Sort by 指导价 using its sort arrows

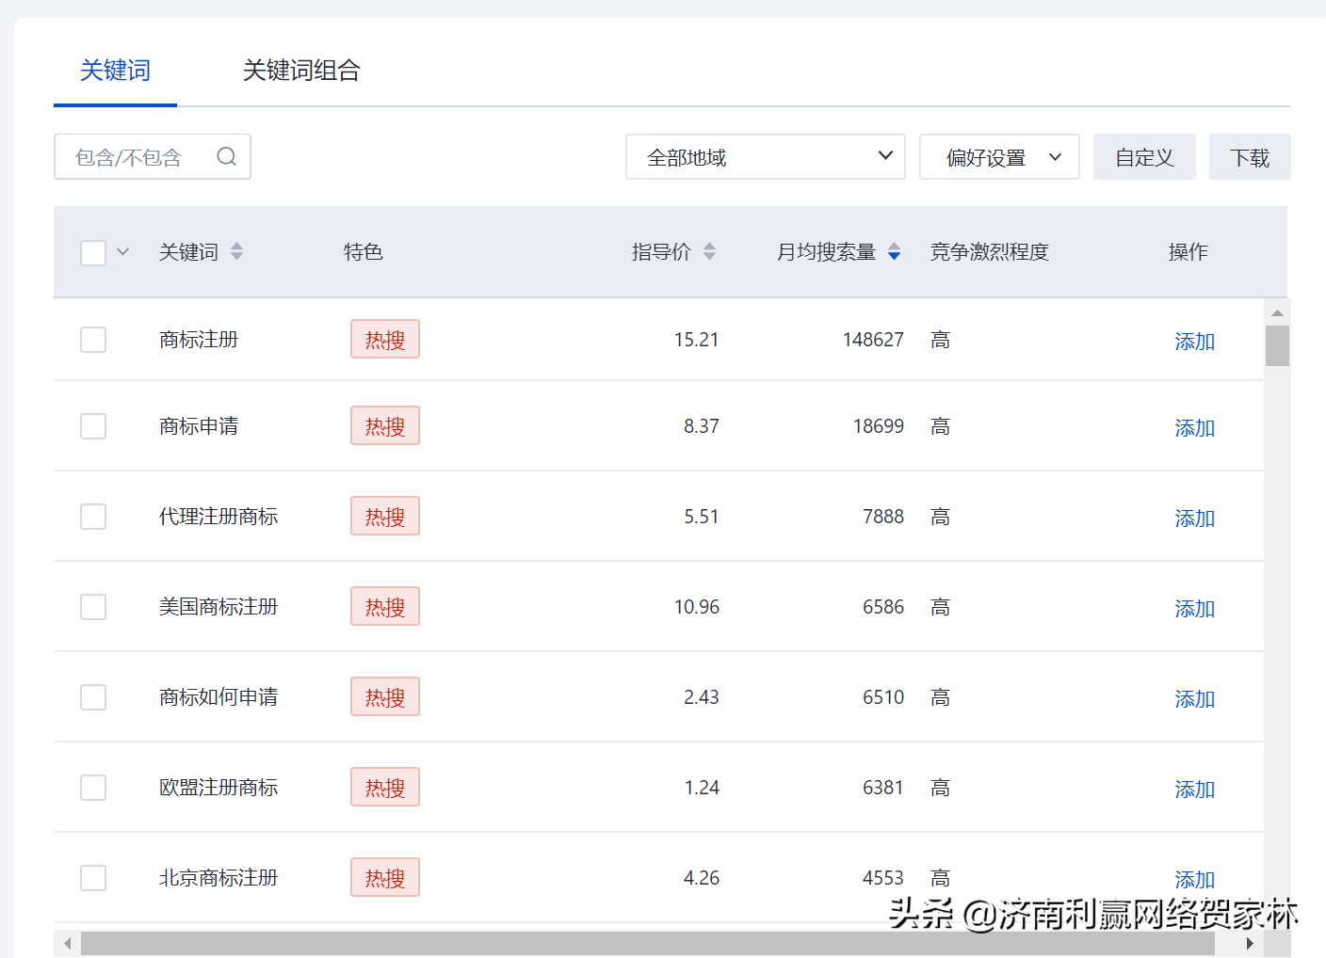(709, 251)
